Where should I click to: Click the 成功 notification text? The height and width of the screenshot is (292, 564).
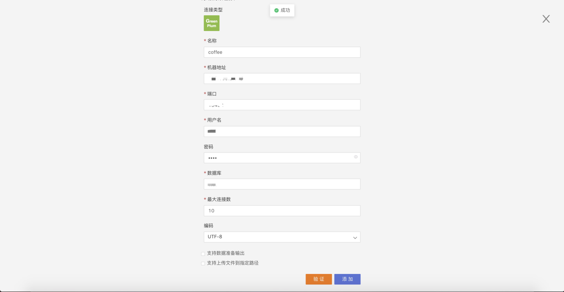coord(285,11)
